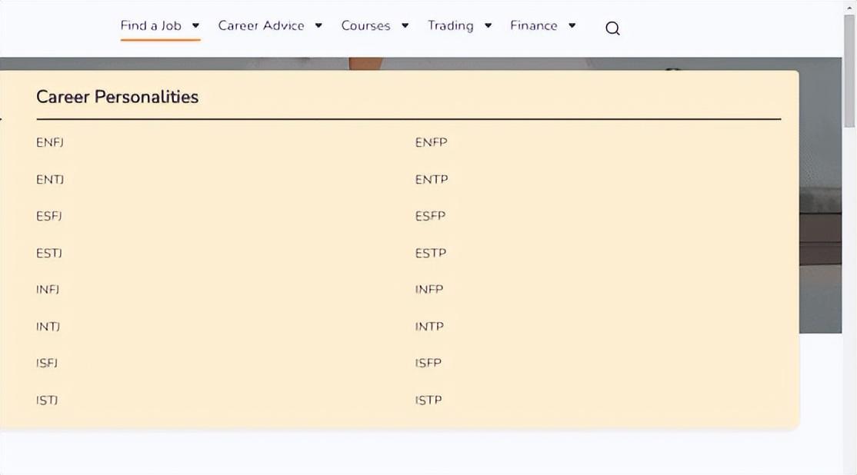Viewport: 857px width, 475px height.
Task: Expand the Find a Job dropdown arrow
Action: click(195, 26)
